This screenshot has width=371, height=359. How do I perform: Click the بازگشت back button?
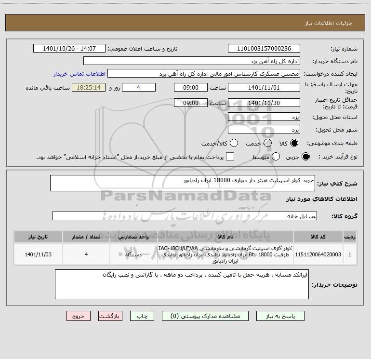point(110,316)
